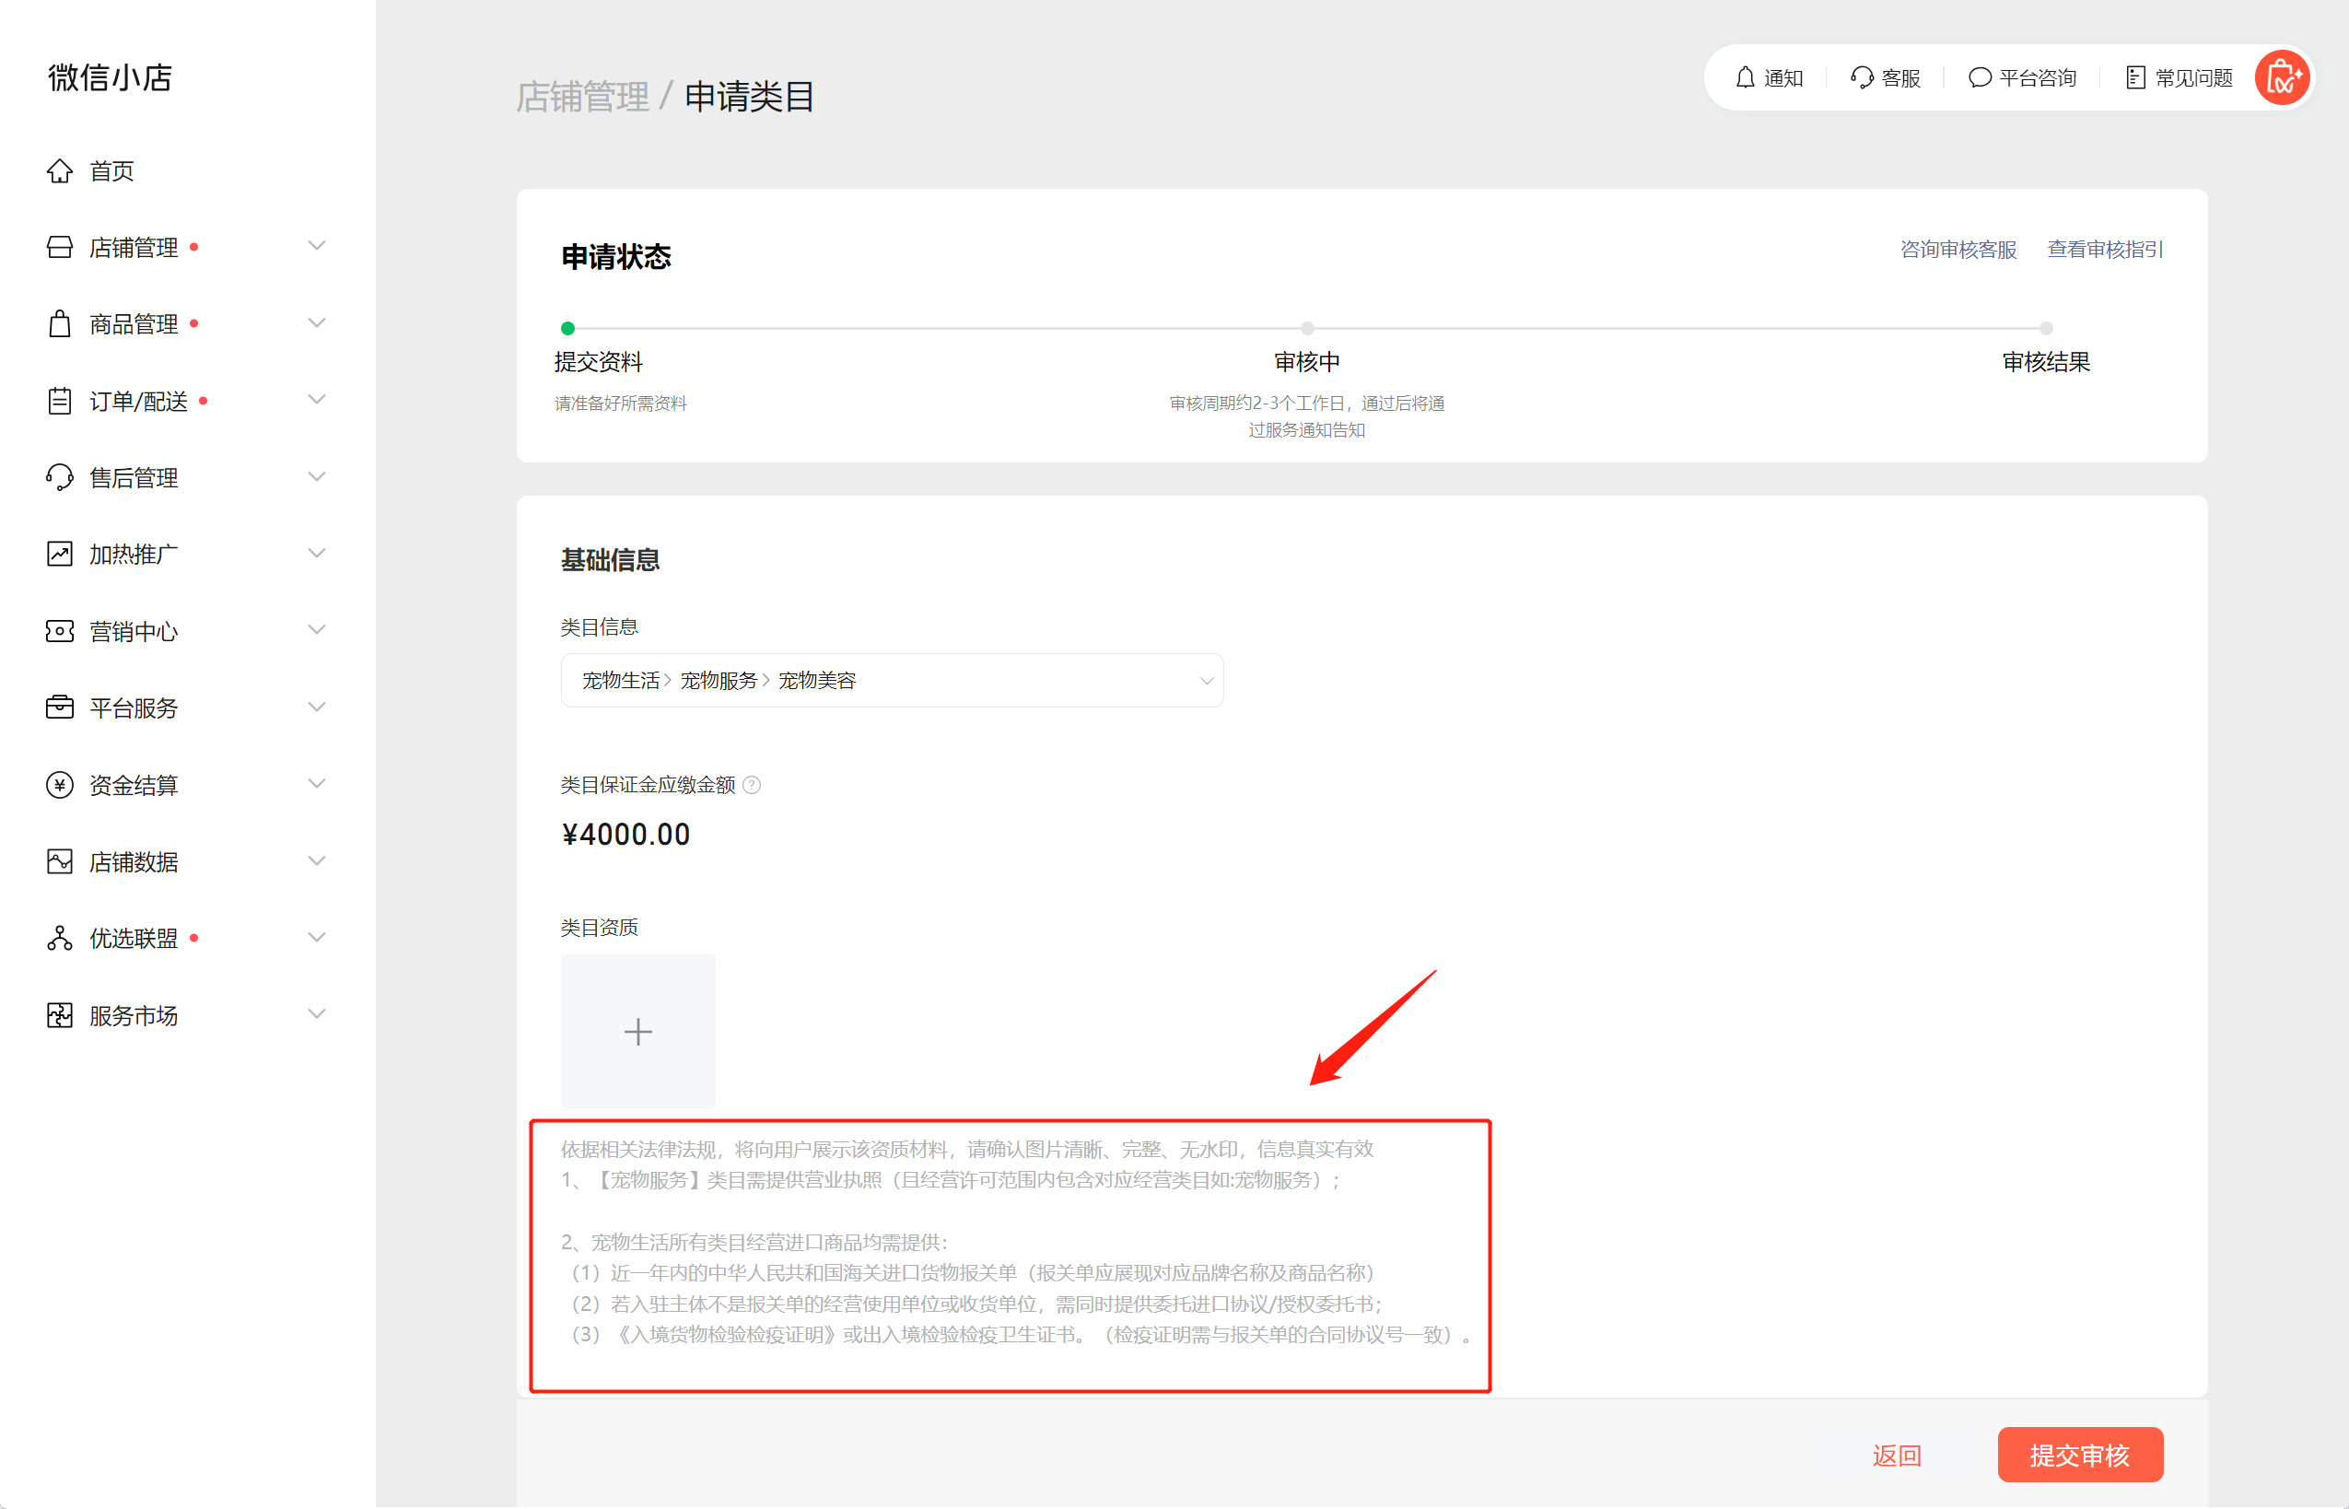2349x1509 pixels.
Task: Expand the 订单/配送 sidebar section
Action: point(315,400)
